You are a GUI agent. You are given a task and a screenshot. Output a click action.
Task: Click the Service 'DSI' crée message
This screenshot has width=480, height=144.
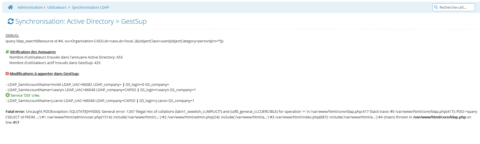click(25, 95)
